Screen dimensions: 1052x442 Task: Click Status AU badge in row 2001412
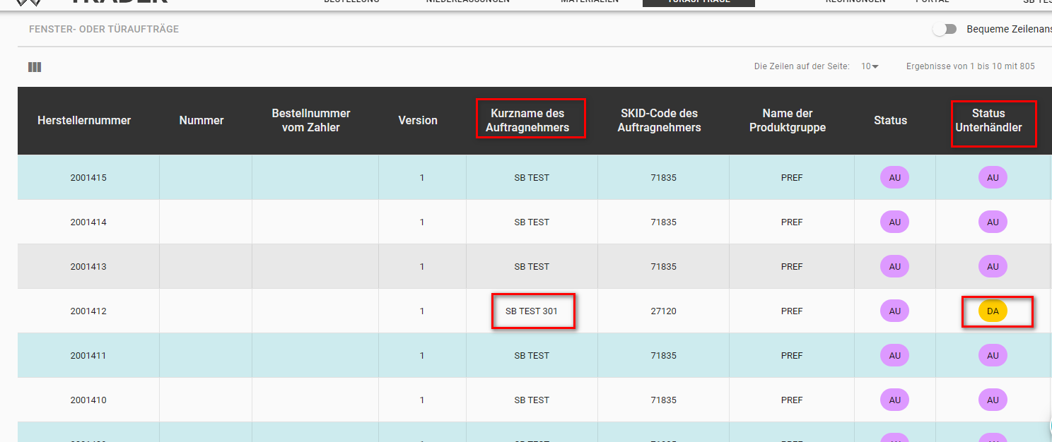pyautogui.click(x=894, y=311)
